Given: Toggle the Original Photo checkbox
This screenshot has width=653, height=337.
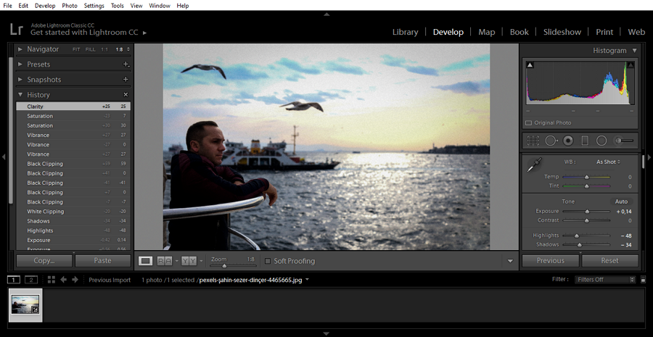Looking at the screenshot, I should 528,122.
